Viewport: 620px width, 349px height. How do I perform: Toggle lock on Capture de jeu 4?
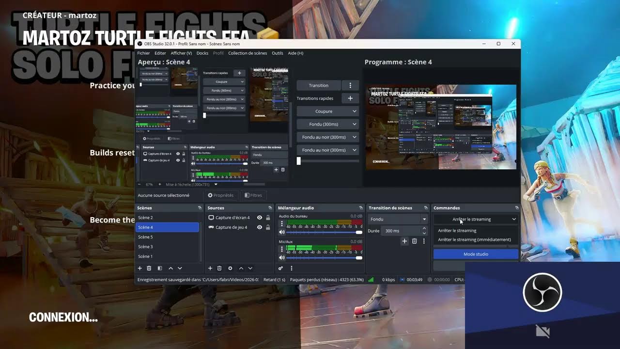268,227
